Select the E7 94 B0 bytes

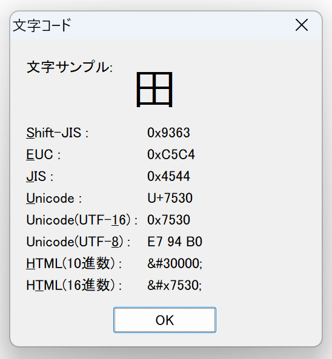point(174,242)
